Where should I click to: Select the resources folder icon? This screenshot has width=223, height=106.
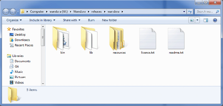click(x=117, y=38)
